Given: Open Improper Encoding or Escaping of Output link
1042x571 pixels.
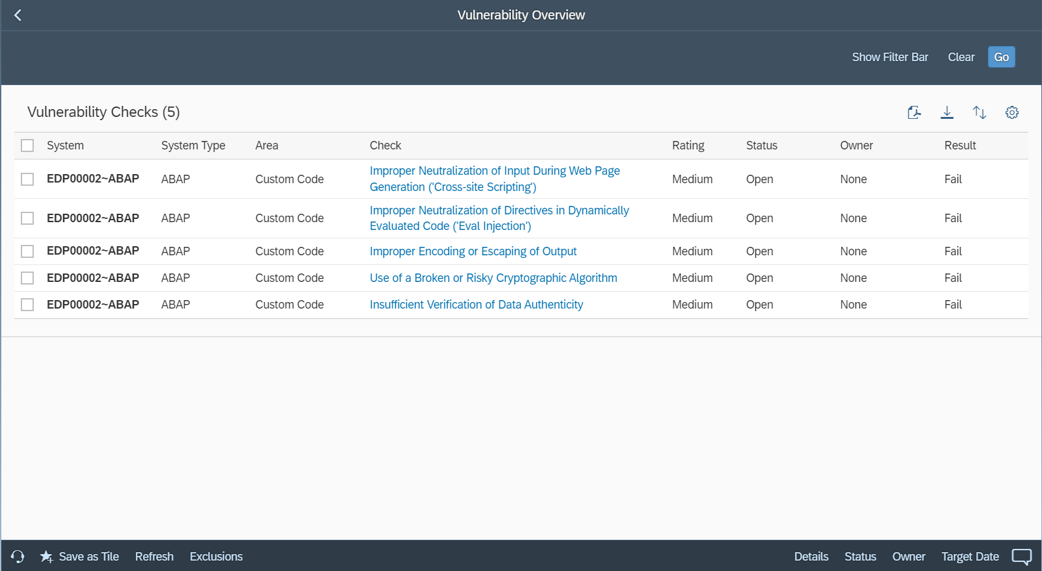Looking at the screenshot, I should 473,251.
